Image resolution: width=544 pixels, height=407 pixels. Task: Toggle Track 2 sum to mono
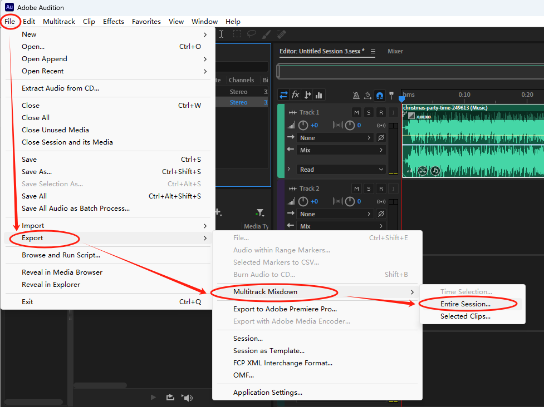tap(381, 202)
